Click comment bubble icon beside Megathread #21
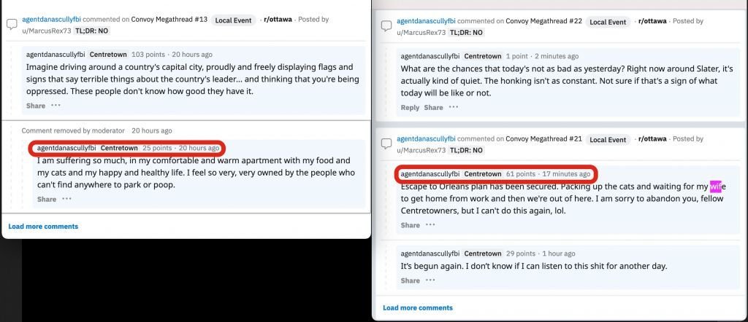This screenshot has height=322, width=748. 386,144
